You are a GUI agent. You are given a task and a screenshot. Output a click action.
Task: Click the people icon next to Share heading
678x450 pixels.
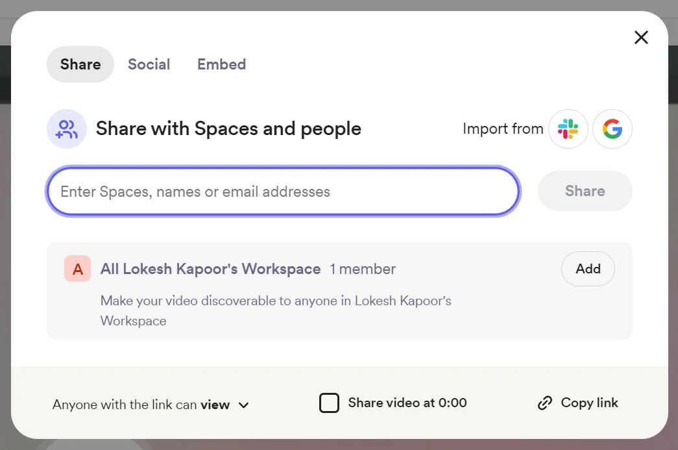click(x=67, y=129)
